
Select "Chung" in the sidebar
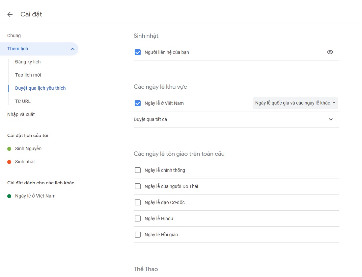coord(14,35)
